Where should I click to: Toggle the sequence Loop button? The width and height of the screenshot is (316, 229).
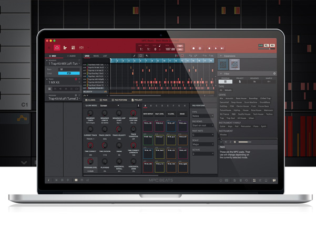pyautogui.click(x=69, y=73)
